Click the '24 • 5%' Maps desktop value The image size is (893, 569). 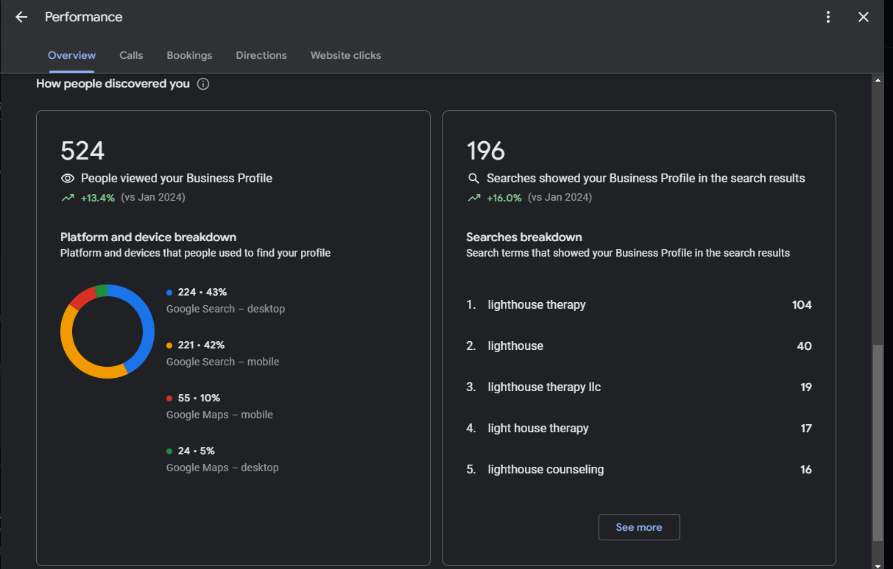[x=197, y=451]
